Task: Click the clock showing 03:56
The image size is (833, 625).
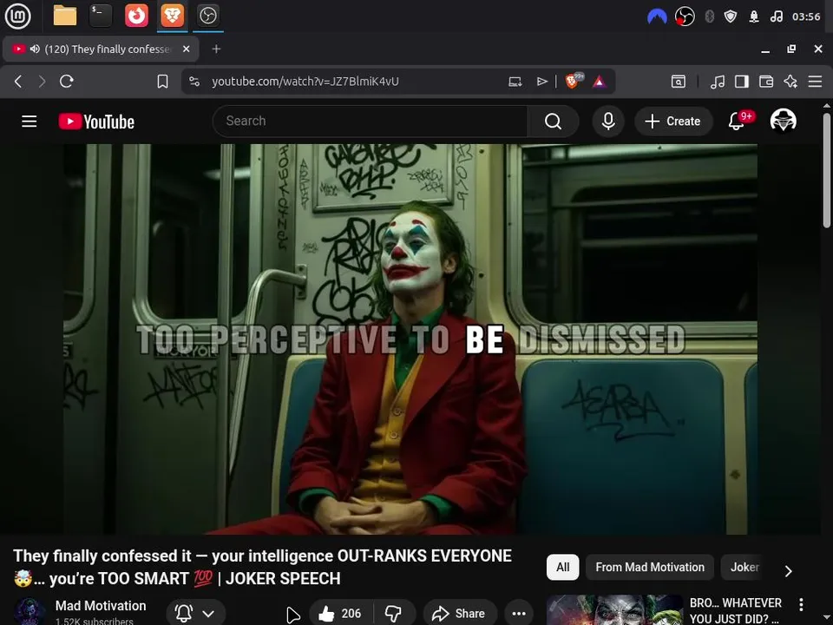Action: coord(806,16)
